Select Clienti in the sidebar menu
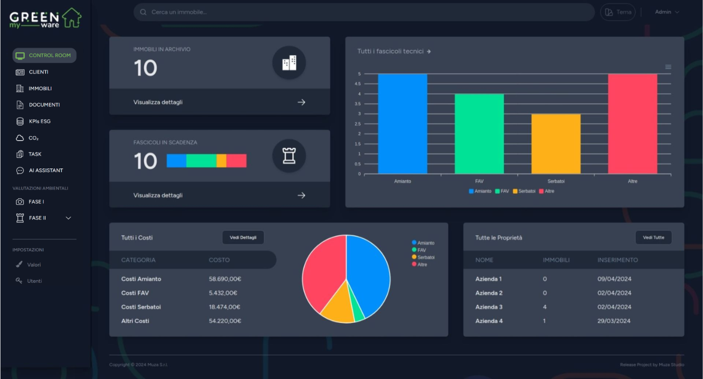703x379 pixels. 38,72
